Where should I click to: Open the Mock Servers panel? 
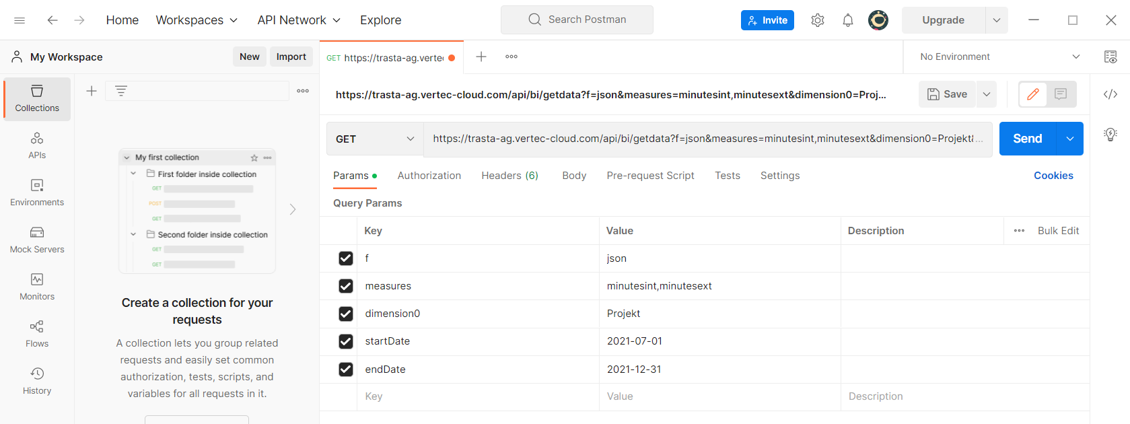coord(37,240)
